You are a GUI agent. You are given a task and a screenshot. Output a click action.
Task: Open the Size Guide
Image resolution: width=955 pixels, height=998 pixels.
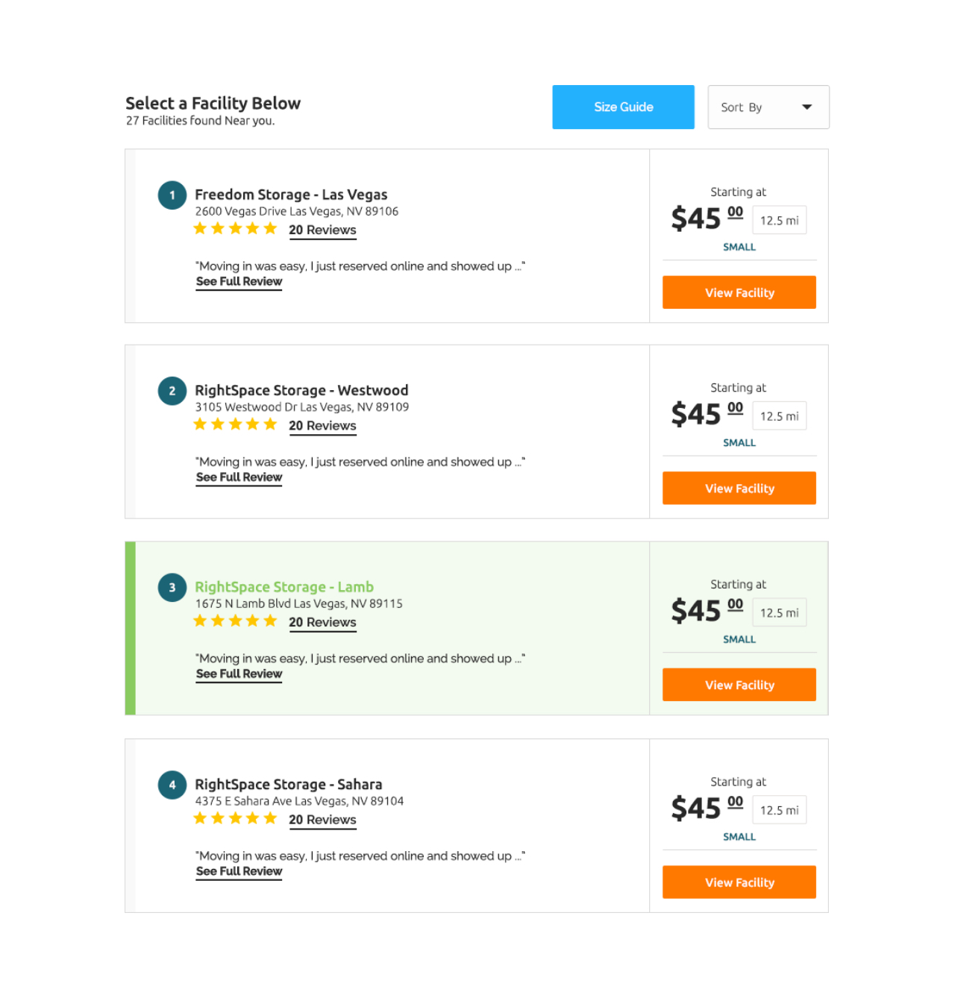(x=623, y=107)
